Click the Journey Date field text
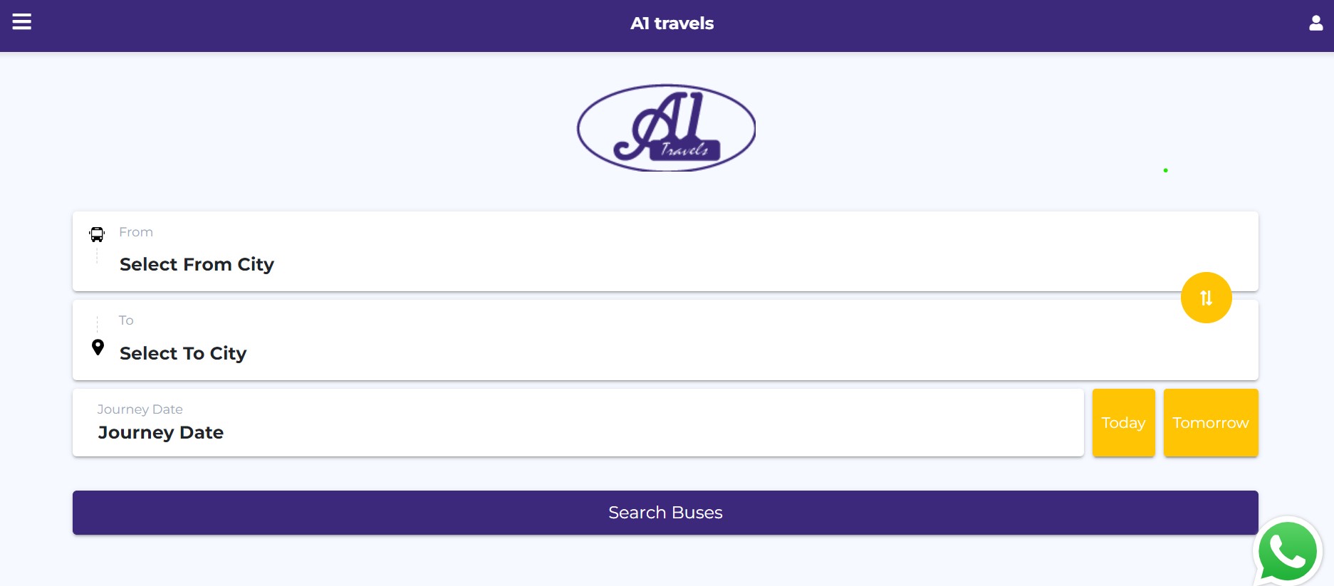 point(161,433)
